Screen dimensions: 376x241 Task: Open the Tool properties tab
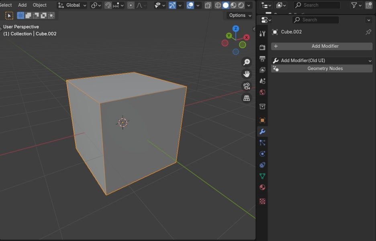[262, 34]
